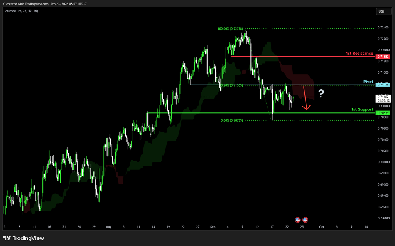395x246 pixels.
Task: Click the second US flag economic event icon
Action: (305, 219)
